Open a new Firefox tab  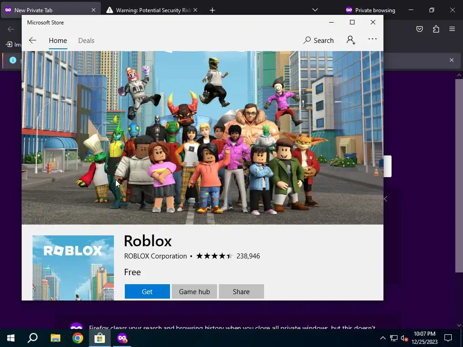[212, 10]
